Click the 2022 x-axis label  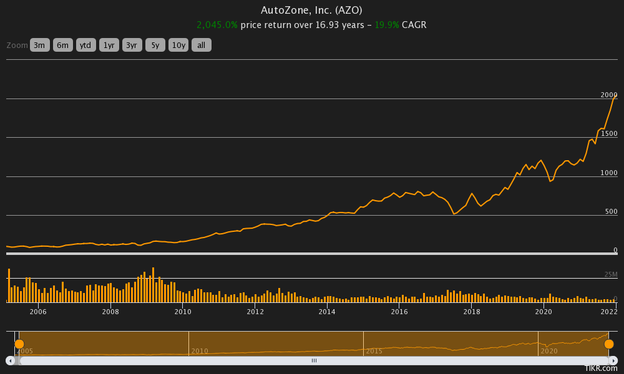click(609, 312)
